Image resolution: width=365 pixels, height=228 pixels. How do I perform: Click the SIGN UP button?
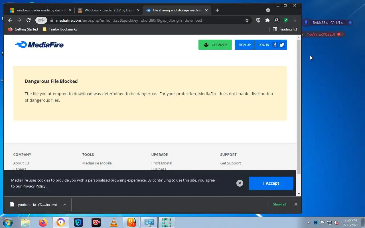[244, 45]
